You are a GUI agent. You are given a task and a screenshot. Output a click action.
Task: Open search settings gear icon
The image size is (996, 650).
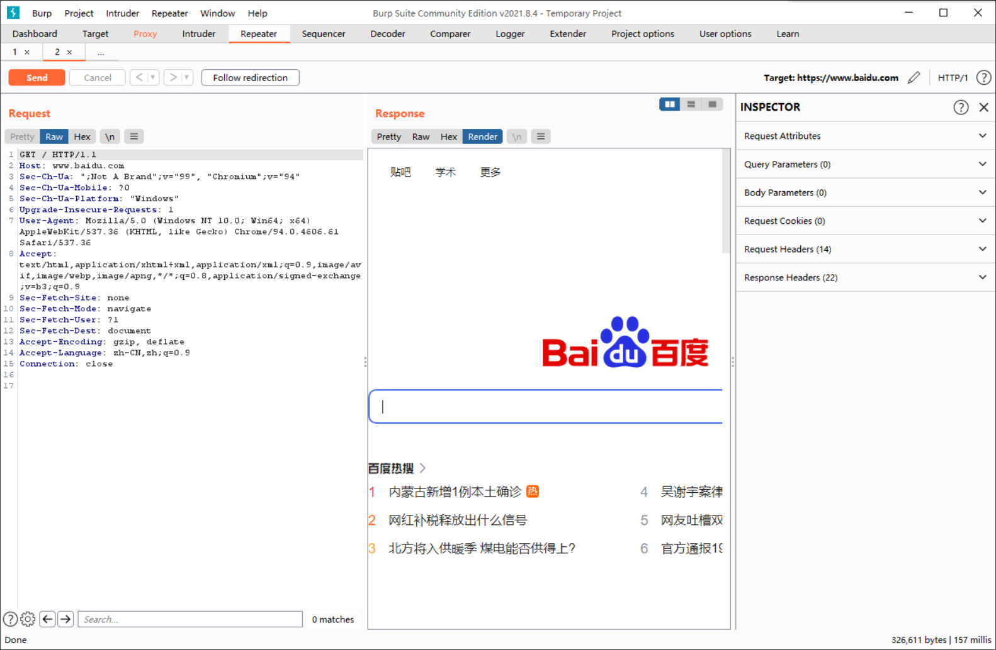(28, 619)
